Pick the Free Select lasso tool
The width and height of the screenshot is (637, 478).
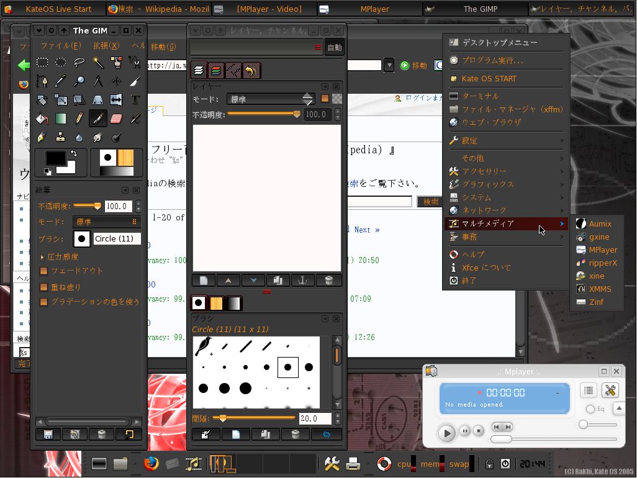click(x=79, y=62)
